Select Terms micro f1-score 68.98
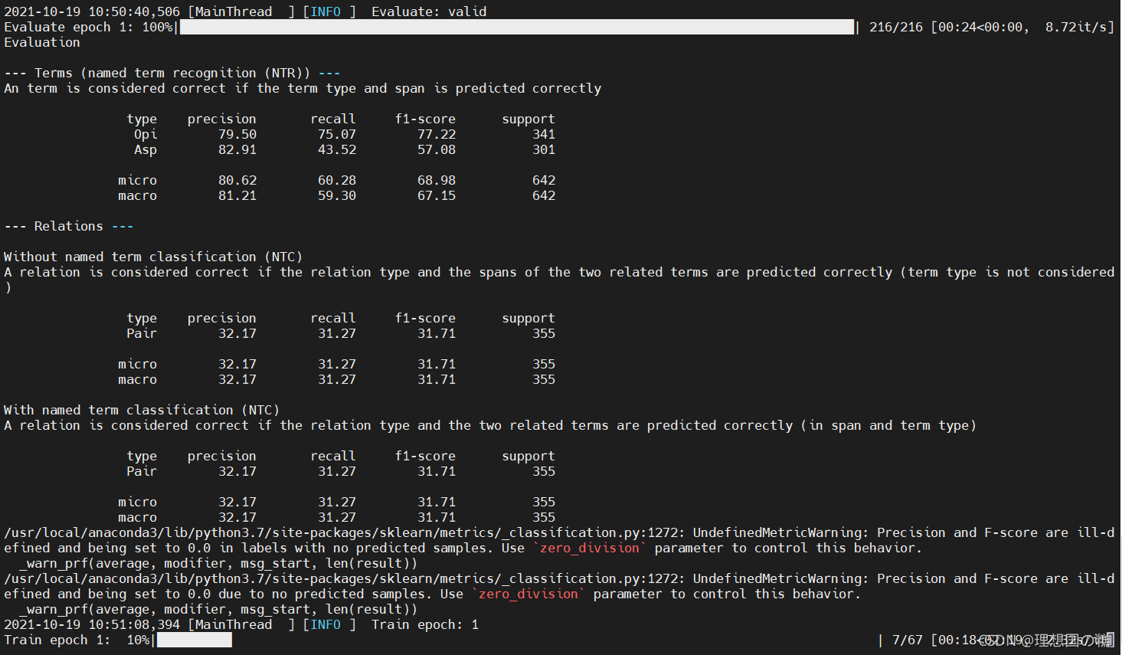Viewport: 1122px width, 655px height. pyautogui.click(x=437, y=180)
